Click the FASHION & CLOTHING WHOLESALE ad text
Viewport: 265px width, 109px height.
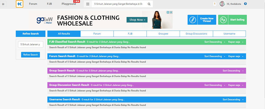coord(88,20)
